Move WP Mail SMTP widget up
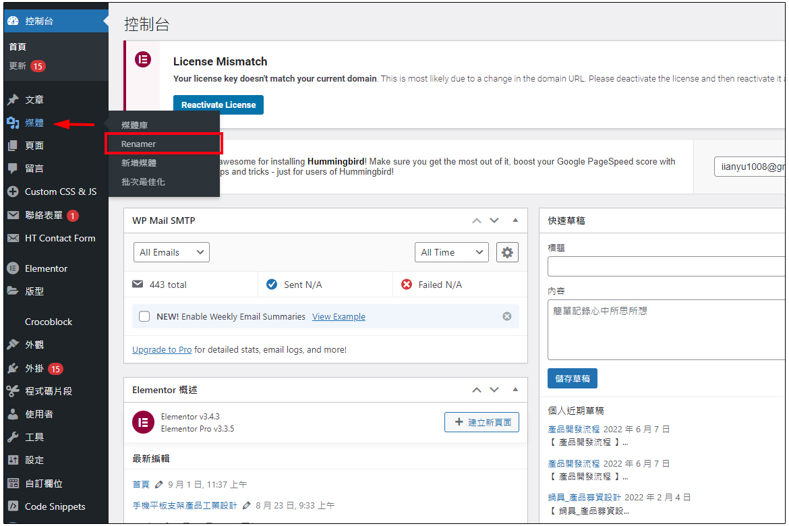Viewport: 789px width, 526px height. coord(477,221)
